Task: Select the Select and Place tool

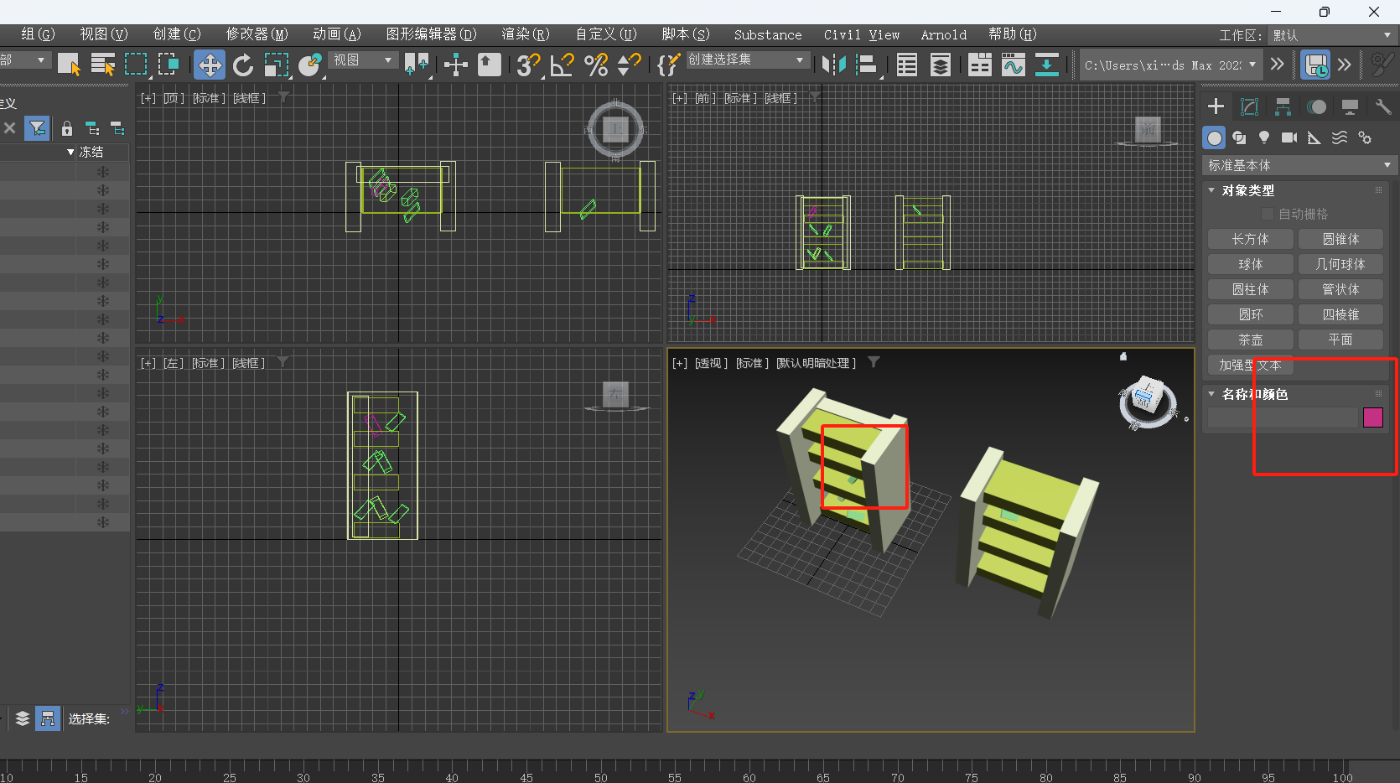Action: [x=309, y=65]
